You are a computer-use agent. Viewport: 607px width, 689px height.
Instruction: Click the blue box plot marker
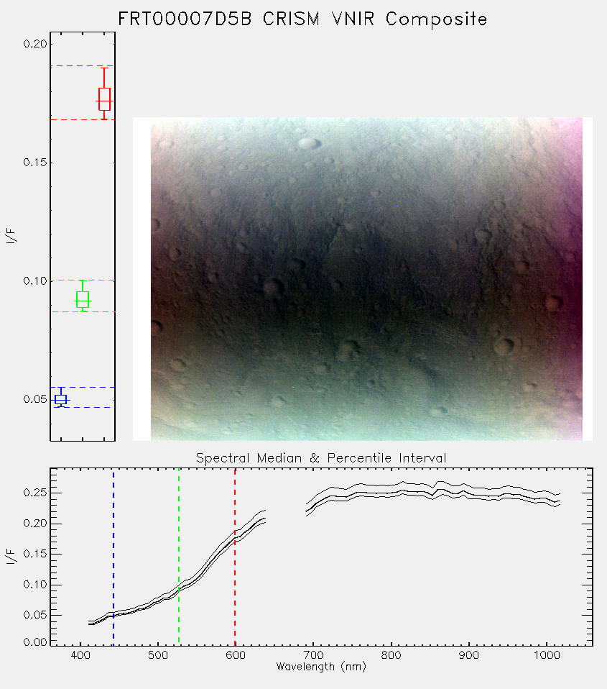tap(60, 399)
